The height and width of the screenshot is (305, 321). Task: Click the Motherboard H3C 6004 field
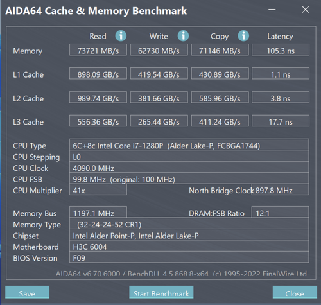[x=189, y=246]
